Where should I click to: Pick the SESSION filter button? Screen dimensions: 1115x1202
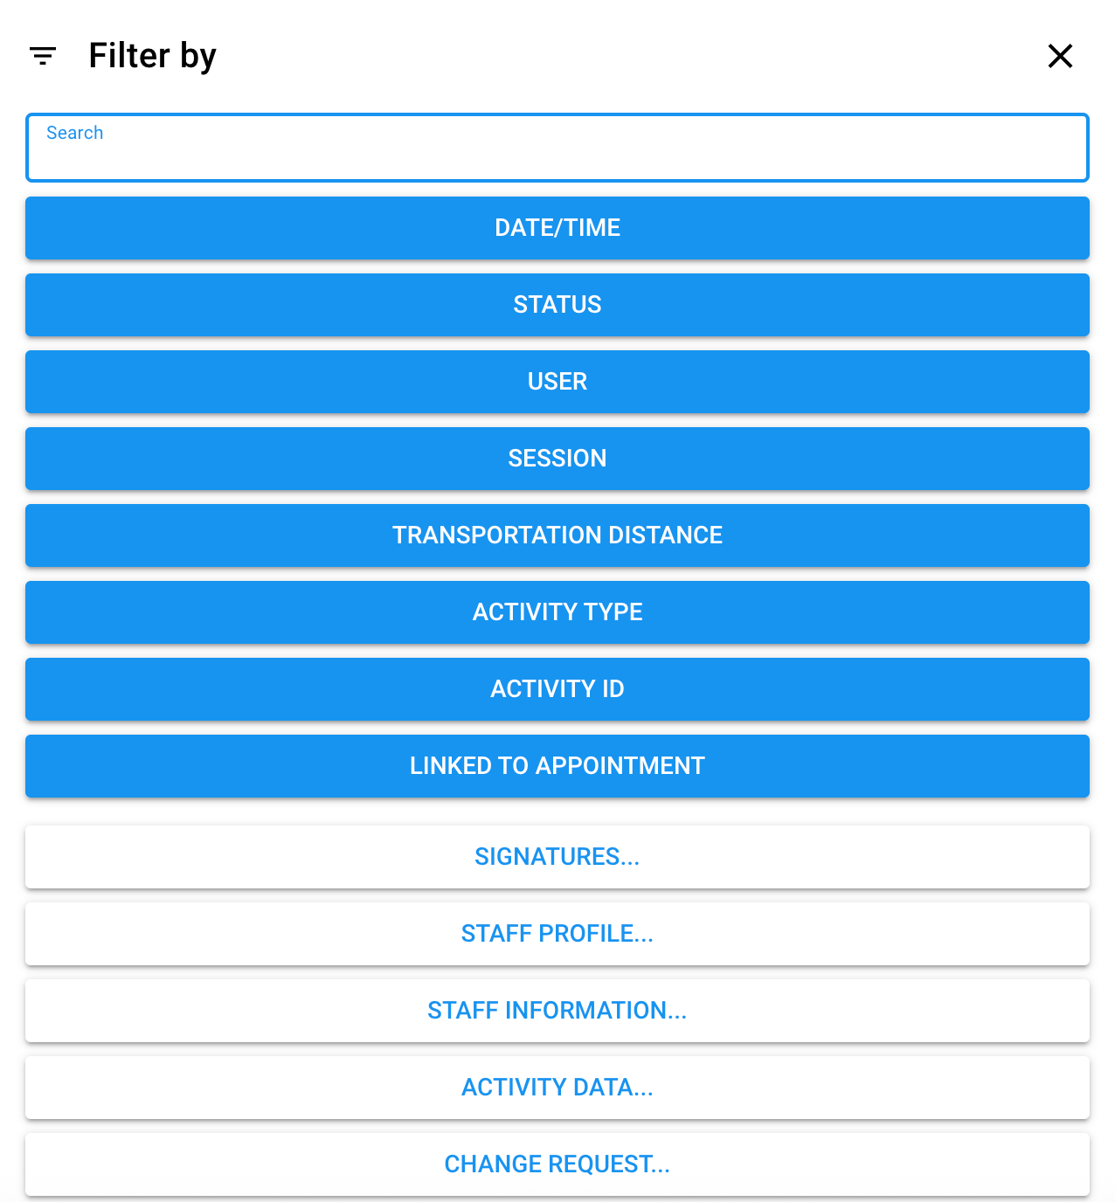click(557, 459)
